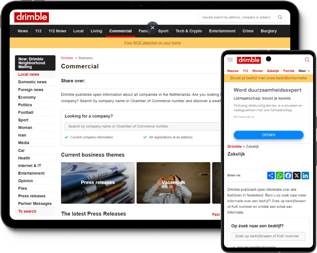Open the 'man' sidebar item

(35, 135)
